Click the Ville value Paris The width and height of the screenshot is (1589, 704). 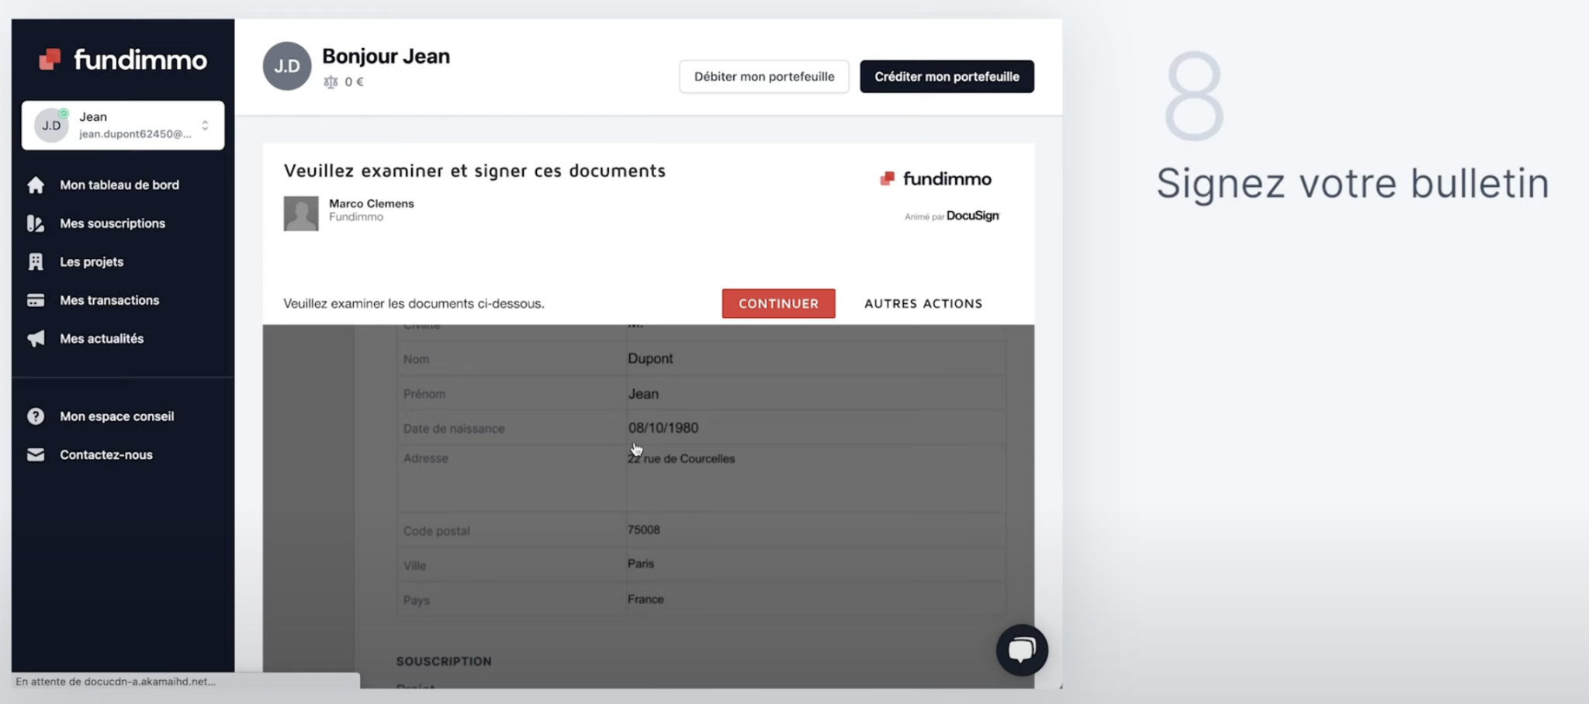[641, 564]
